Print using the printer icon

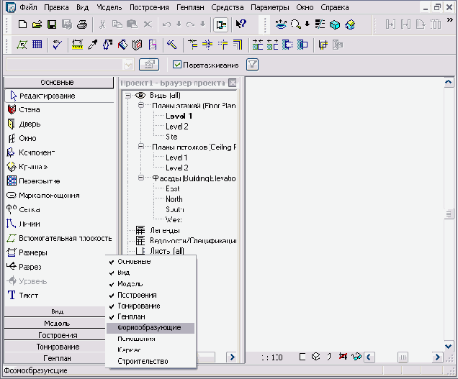pos(82,24)
